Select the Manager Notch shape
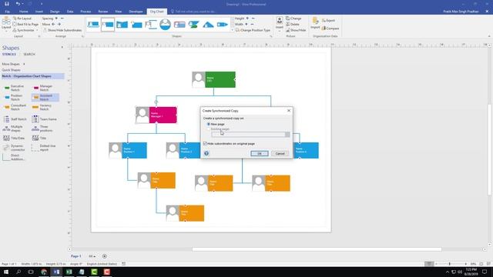Viewport: 493px width, 277px height. pyautogui.click(x=43, y=88)
